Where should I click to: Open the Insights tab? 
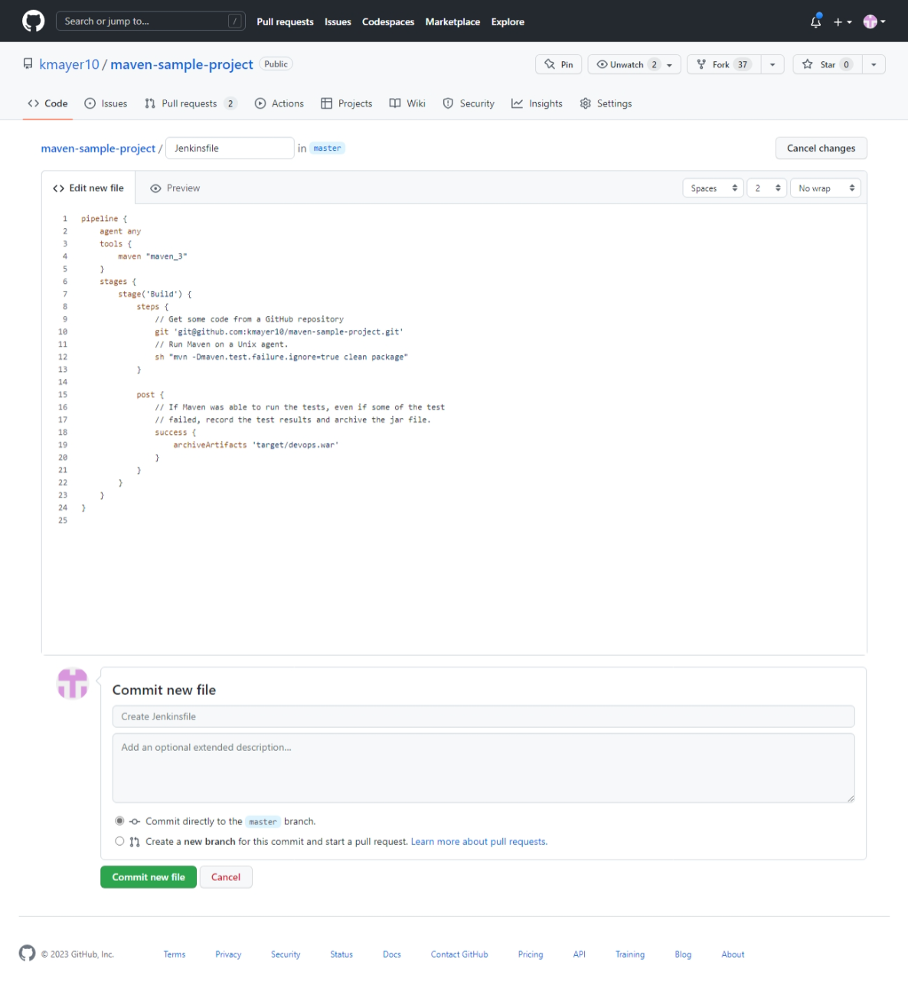[537, 103]
